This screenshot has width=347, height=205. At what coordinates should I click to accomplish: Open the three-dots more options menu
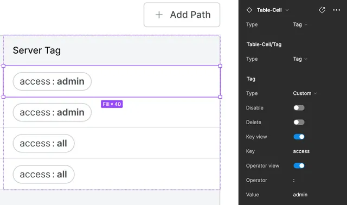(336, 10)
